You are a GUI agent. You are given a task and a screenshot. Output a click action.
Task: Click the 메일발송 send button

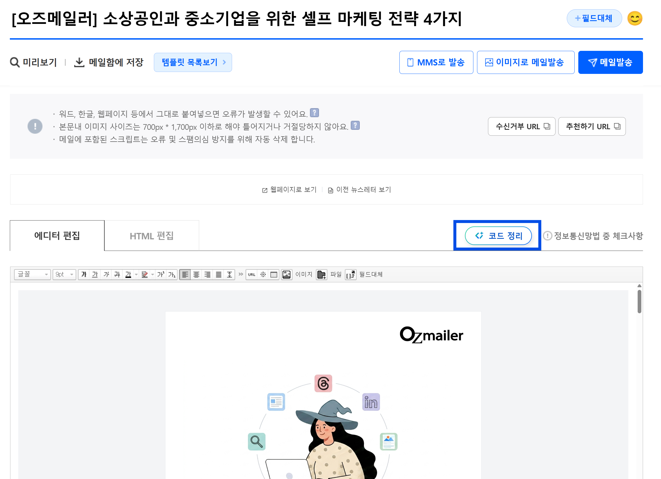(610, 62)
